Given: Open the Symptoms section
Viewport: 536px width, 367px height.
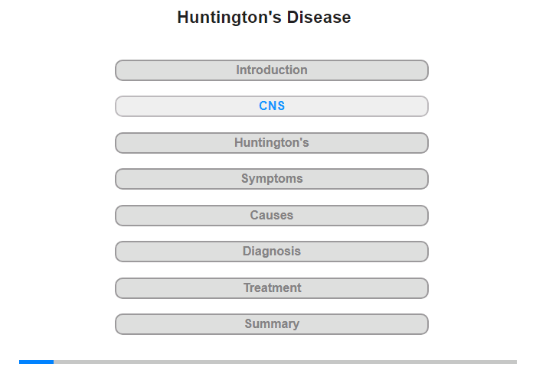Looking at the screenshot, I should coord(271,179).
